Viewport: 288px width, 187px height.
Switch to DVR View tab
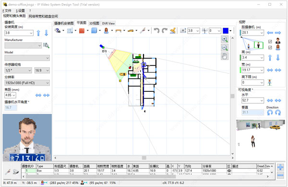108,24
